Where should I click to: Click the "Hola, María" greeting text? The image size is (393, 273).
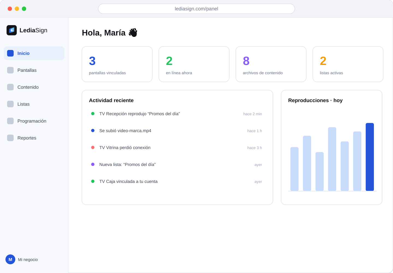(104, 33)
